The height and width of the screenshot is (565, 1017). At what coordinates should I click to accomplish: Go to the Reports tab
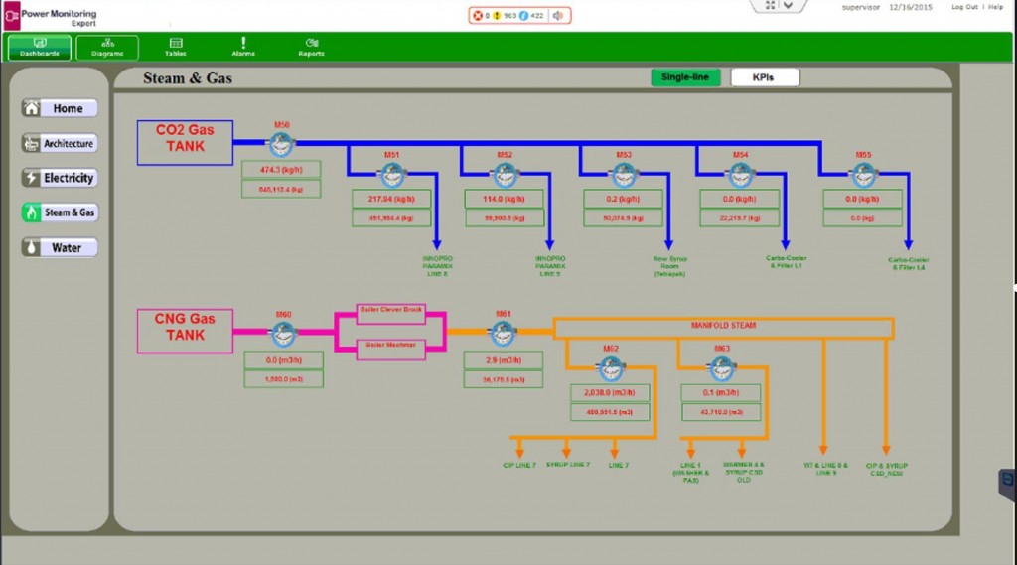(311, 48)
